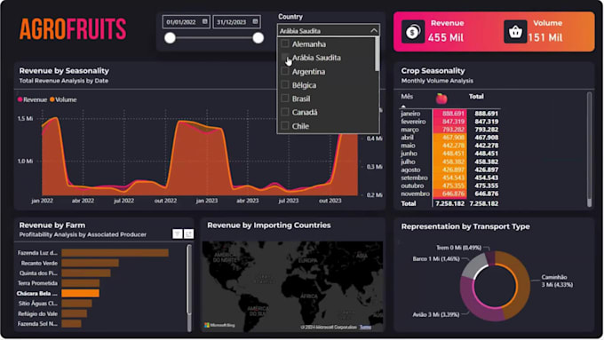Select the Sítio Águas Cl... bar
The image size is (604, 340).
(76, 304)
